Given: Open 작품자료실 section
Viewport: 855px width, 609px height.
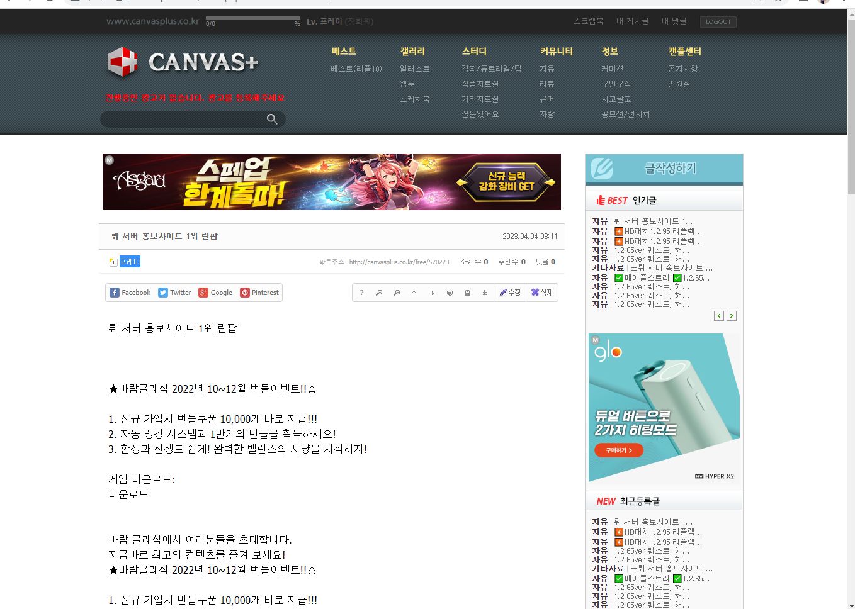Looking at the screenshot, I should click(x=480, y=84).
